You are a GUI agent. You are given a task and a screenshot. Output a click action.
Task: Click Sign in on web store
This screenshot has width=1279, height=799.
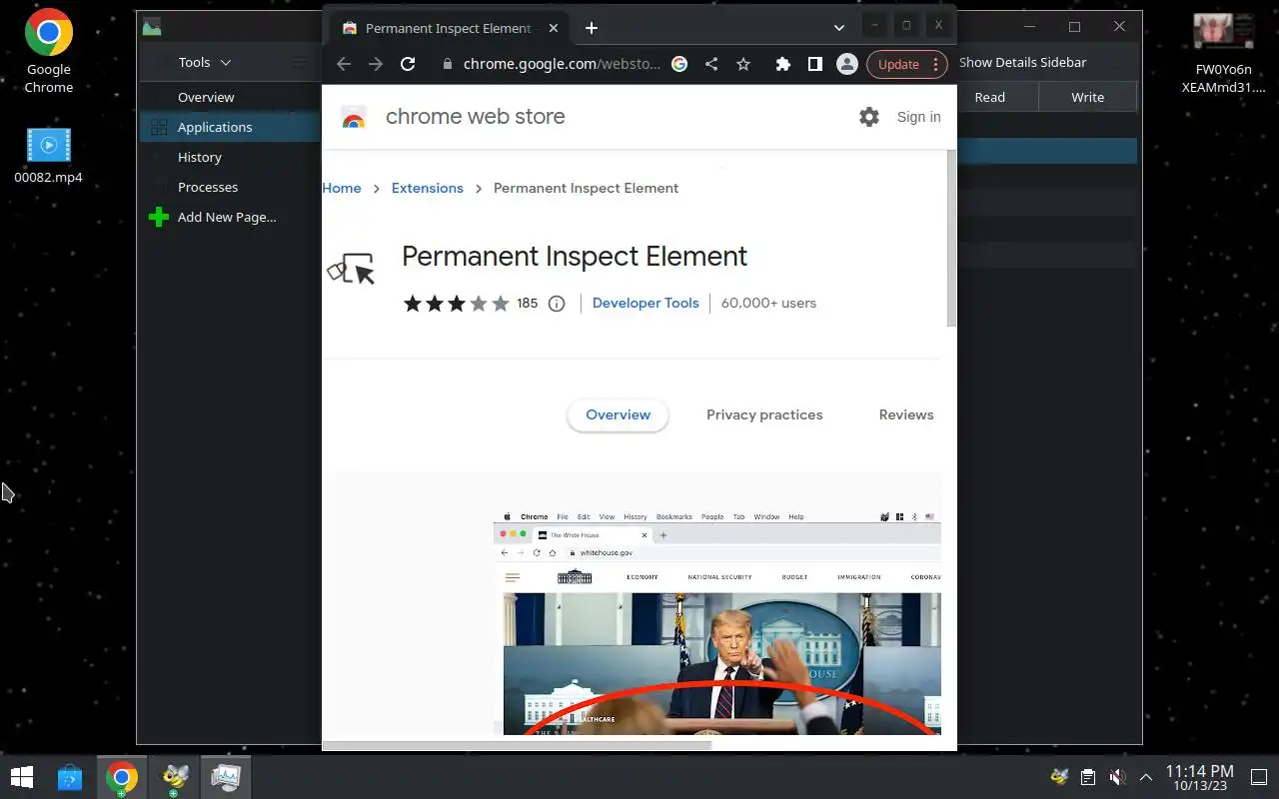(x=918, y=117)
